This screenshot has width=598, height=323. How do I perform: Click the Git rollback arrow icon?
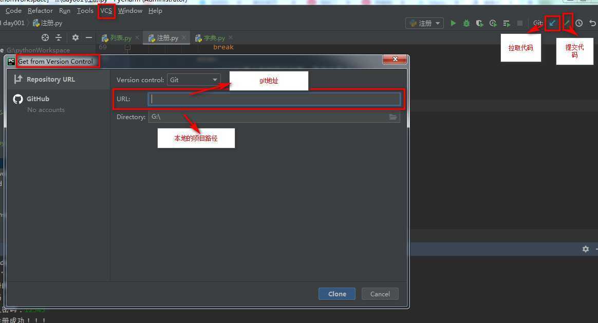click(x=592, y=23)
